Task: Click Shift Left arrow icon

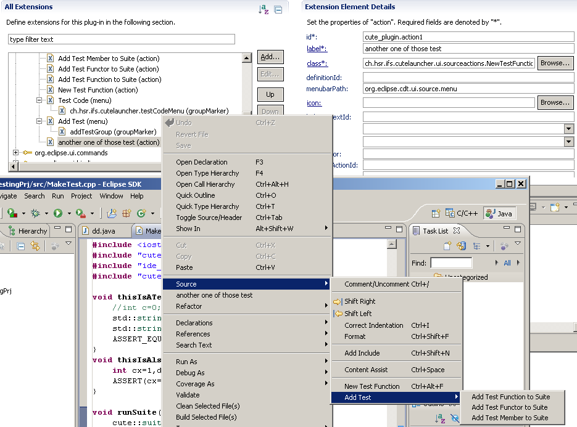Action: pos(338,314)
